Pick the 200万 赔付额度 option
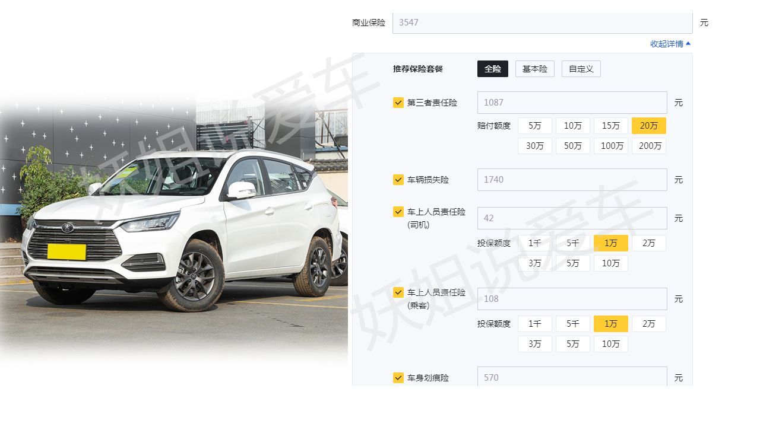760x427 pixels. (x=649, y=146)
